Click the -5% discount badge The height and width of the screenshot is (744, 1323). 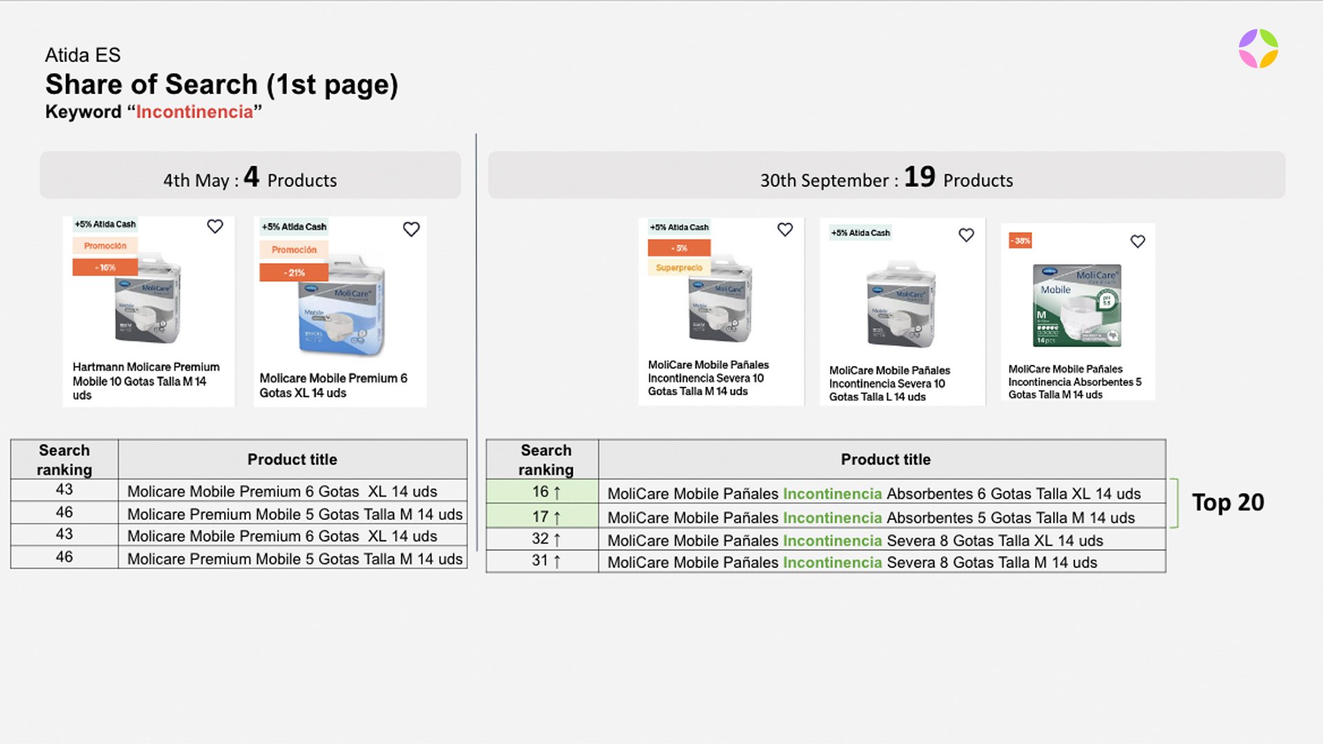(x=679, y=248)
